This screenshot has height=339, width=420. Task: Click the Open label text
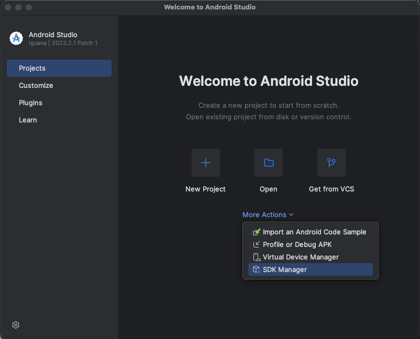click(x=269, y=189)
